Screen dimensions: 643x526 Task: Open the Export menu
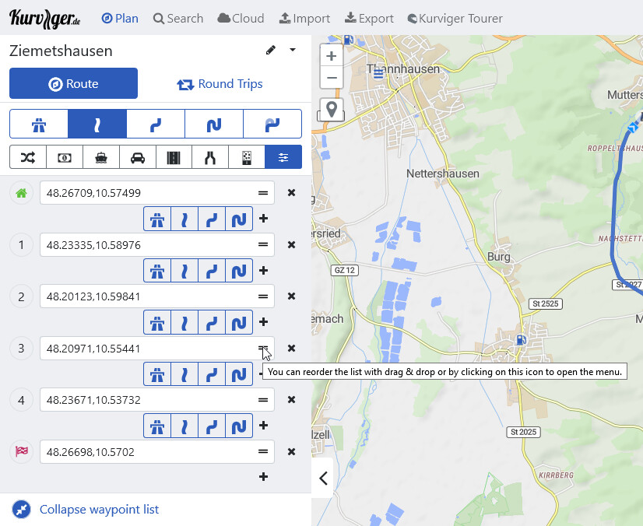tap(369, 19)
